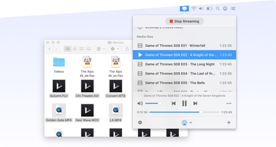Expand streaming device dropdown chevron
This screenshot has width=276, height=147.
[x=191, y=123]
